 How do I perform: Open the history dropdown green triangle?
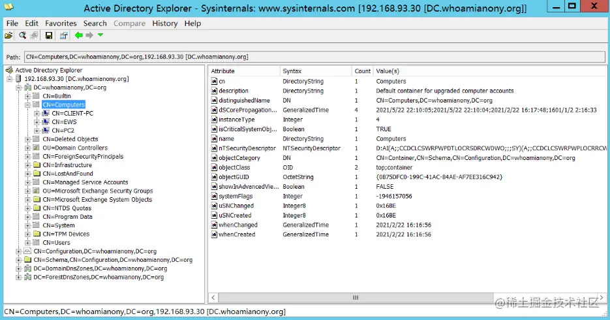coord(100,35)
